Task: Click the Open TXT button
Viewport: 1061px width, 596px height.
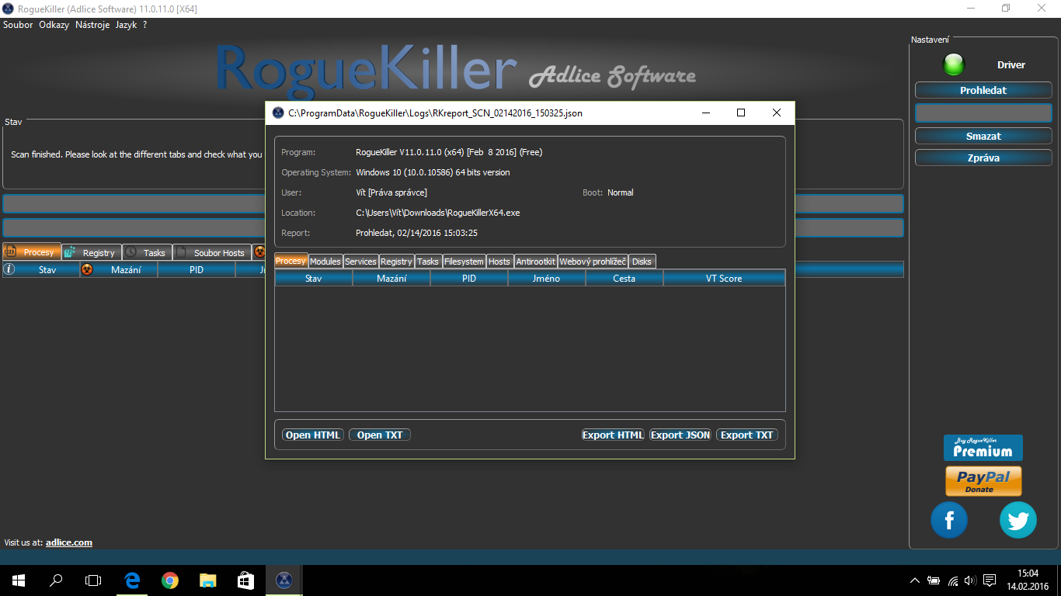Action: 380,435
